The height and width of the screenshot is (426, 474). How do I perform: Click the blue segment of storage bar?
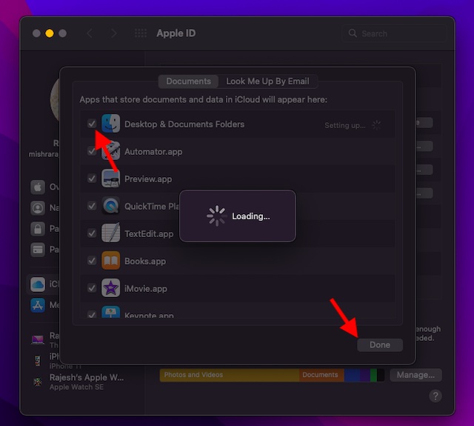(x=352, y=375)
